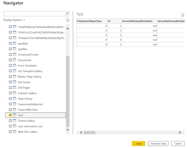
Task: Refresh the Test preview icon
Action: [183, 15]
